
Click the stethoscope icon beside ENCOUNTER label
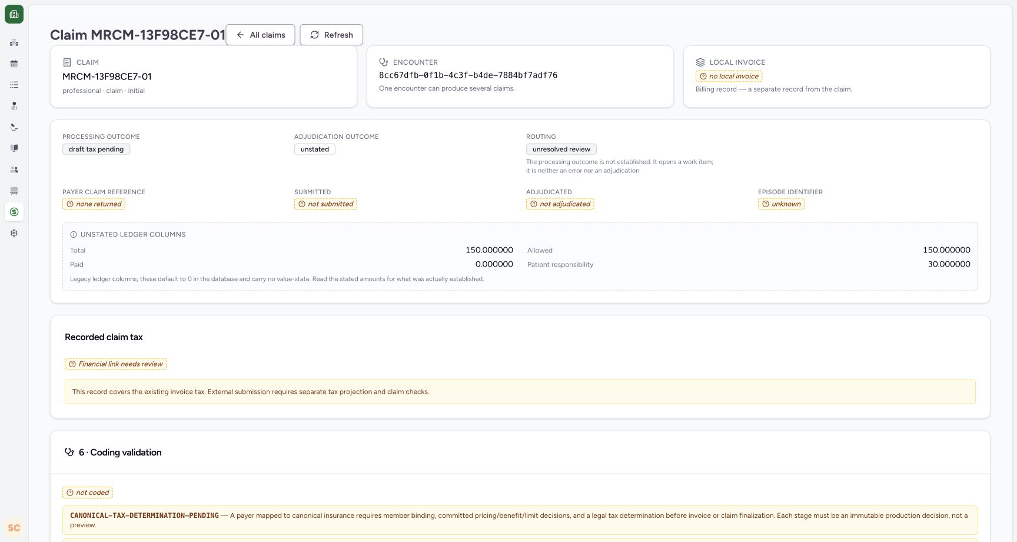coord(384,62)
